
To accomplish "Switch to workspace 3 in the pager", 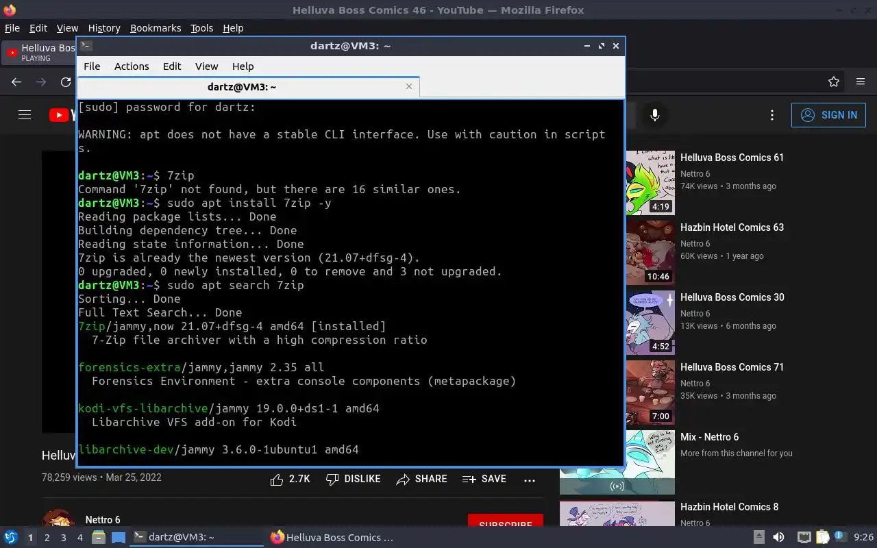I will 63,538.
